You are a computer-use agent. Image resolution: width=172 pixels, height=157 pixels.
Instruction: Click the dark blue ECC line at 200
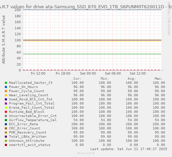pos(92,10)
